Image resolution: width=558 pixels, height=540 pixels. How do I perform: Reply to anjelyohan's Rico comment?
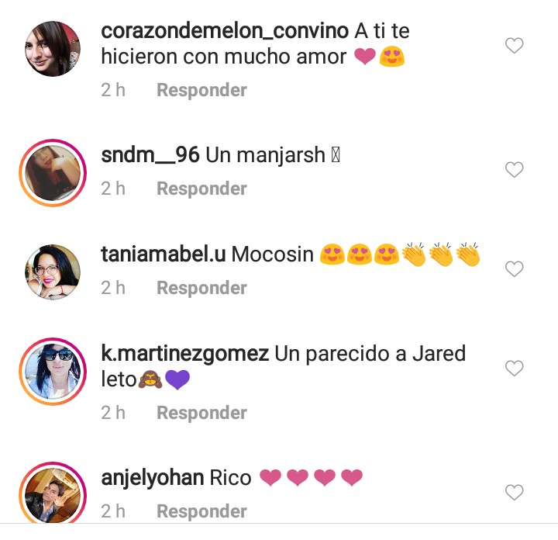click(x=201, y=511)
